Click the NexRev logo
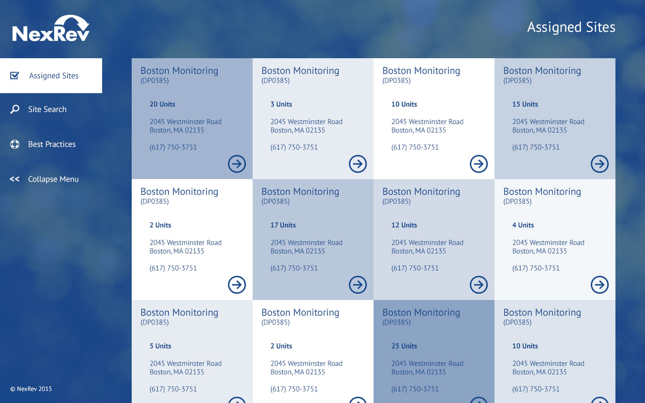The width and height of the screenshot is (645, 403). click(x=51, y=29)
